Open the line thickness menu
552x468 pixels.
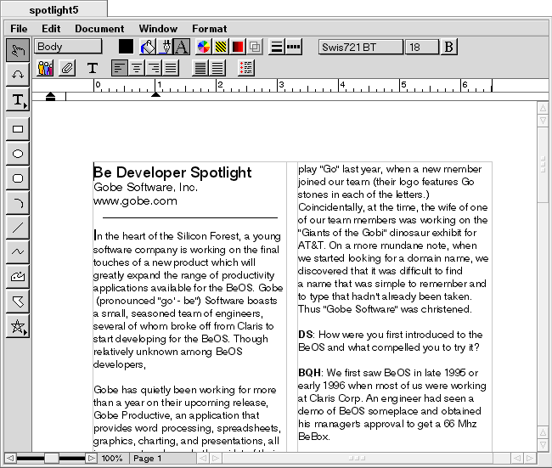[277, 47]
